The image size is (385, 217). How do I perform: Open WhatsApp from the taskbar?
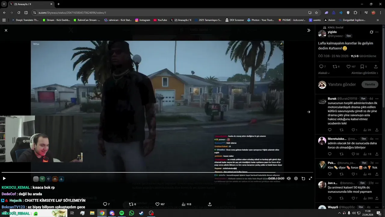pos(131,213)
